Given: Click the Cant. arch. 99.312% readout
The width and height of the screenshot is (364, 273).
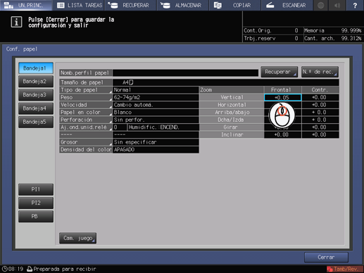Looking at the screenshot, I should pos(333,38).
